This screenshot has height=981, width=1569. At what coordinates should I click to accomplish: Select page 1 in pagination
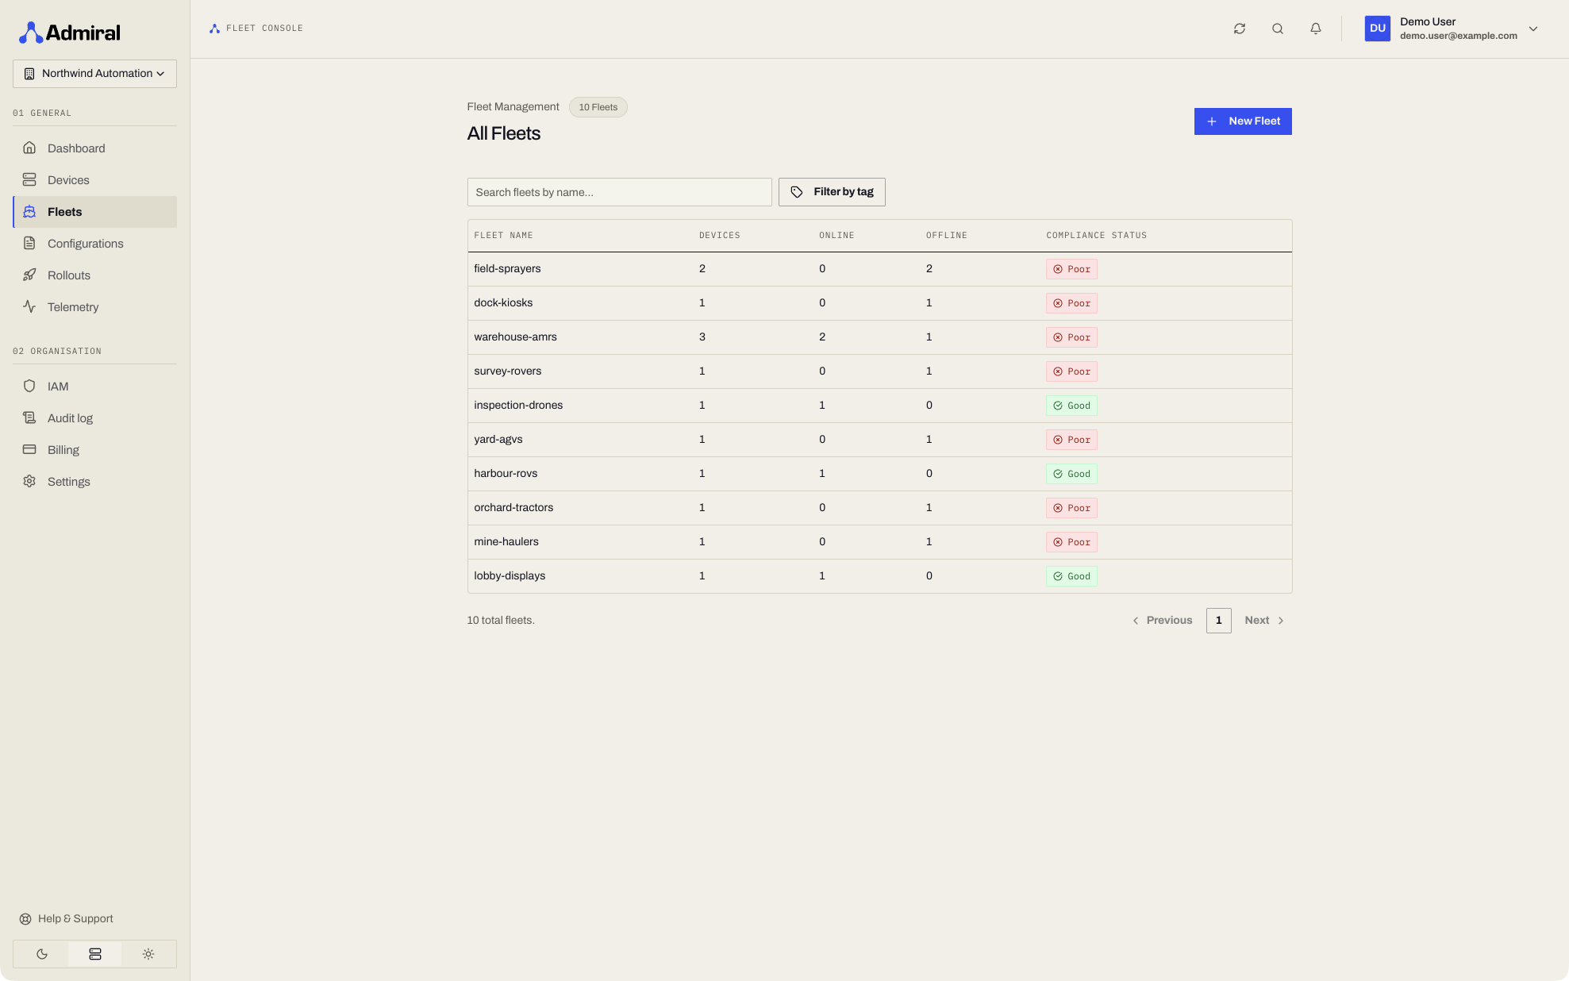click(1219, 621)
